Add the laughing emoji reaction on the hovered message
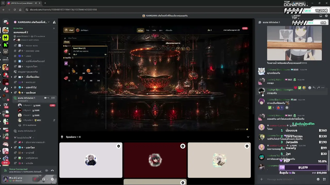The width and height of the screenshot is (330, 185). (304, 88)
